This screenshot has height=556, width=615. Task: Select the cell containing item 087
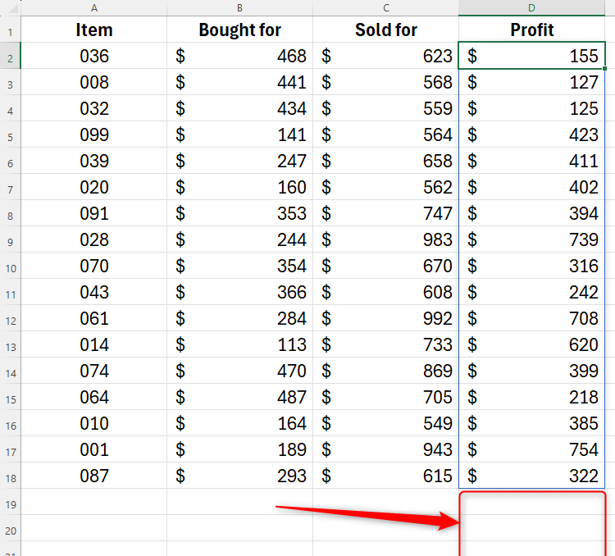tap(94, 476)
